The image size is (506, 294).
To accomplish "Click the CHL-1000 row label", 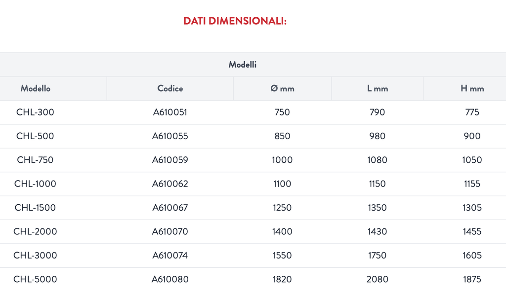I will click(x=35, y=184).
